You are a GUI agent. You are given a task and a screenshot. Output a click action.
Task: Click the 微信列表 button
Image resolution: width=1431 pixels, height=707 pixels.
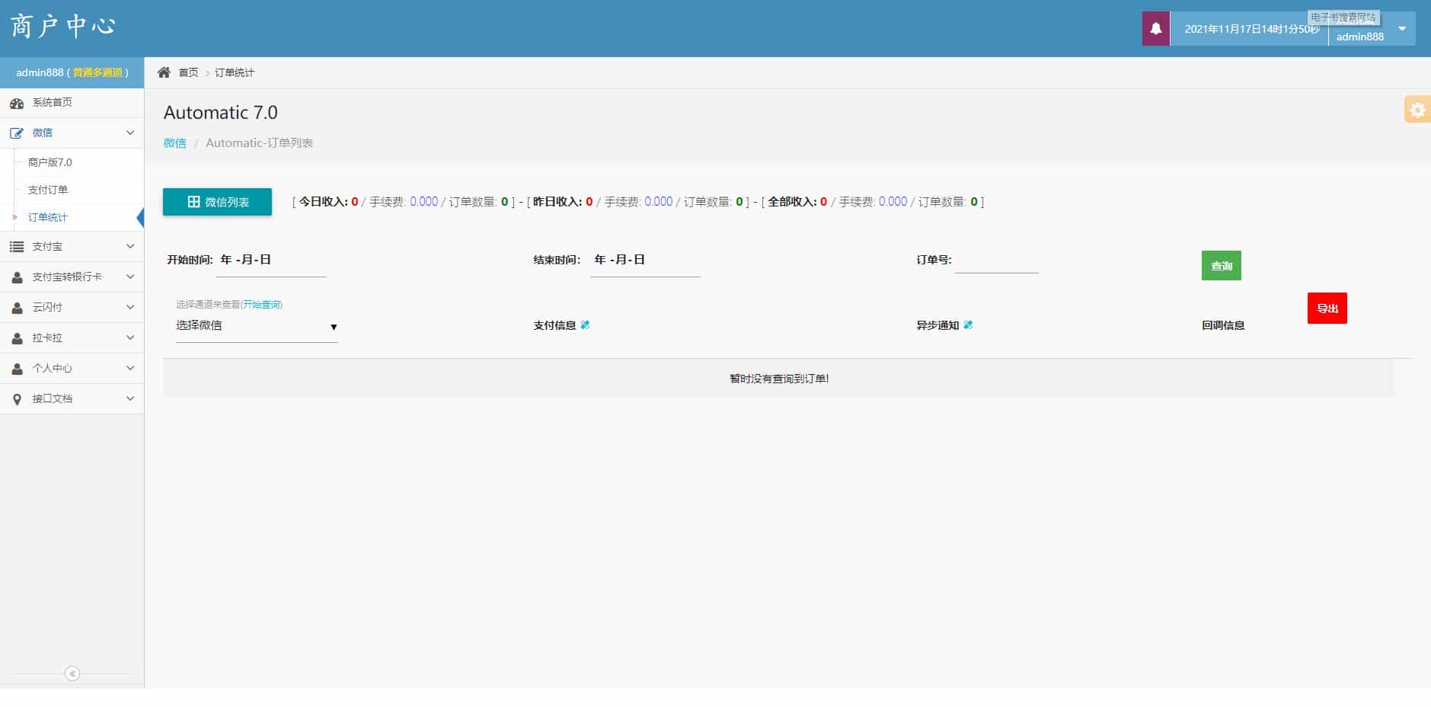coord(217,202)
